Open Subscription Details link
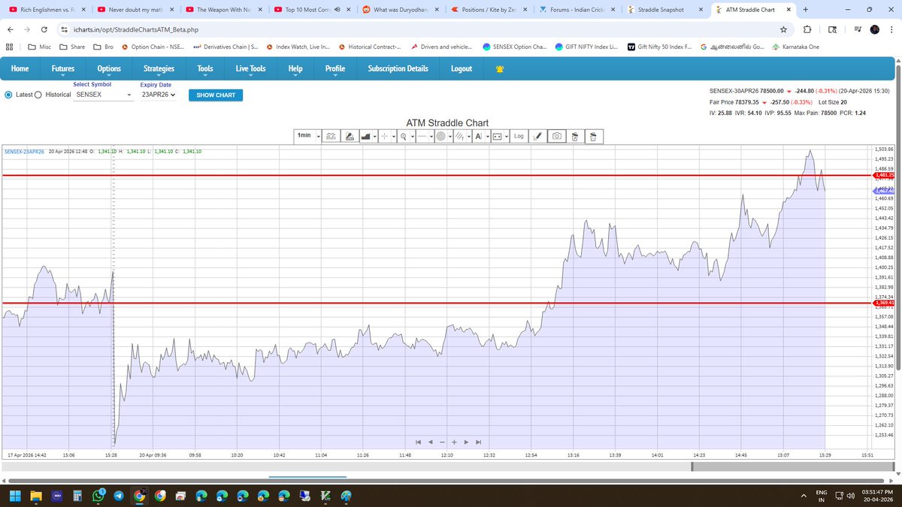The width and height of the screenshot is (902, 507). click(398, 68)
